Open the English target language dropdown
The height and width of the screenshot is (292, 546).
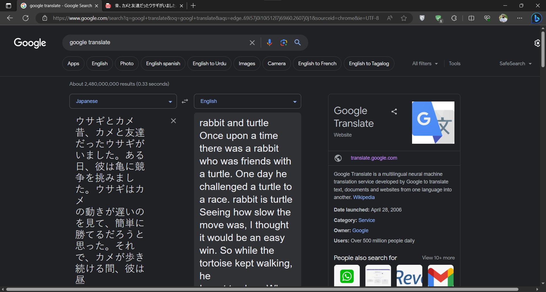[247, 101]
